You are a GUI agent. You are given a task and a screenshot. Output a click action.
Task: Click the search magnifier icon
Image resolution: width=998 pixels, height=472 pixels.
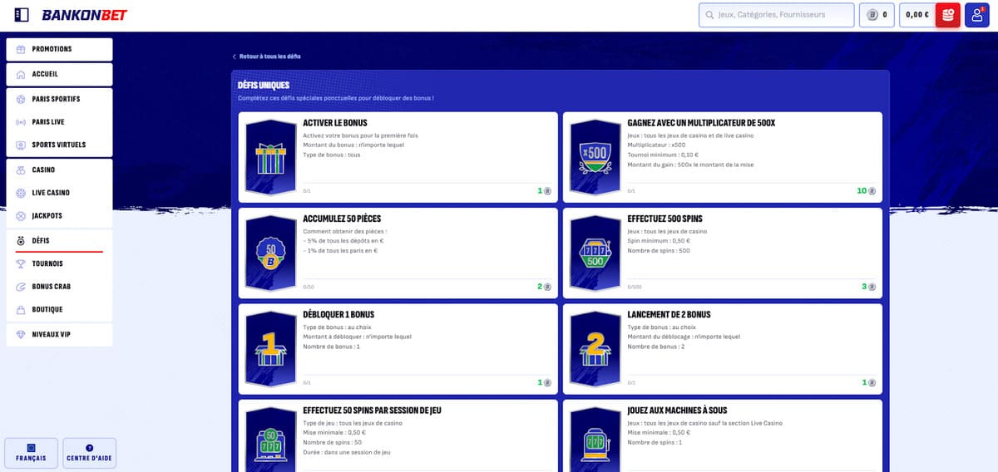[x=709, y=15]
